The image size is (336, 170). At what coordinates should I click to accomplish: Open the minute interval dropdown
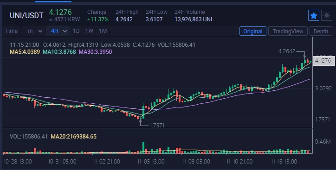pyautogui.click(x=34, y=31)
